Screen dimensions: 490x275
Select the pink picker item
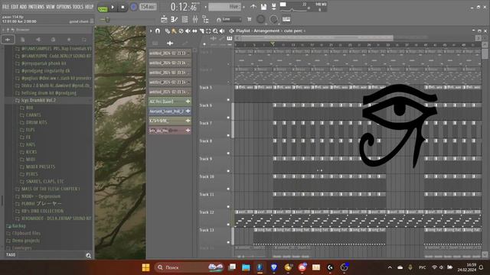(170, 131)
